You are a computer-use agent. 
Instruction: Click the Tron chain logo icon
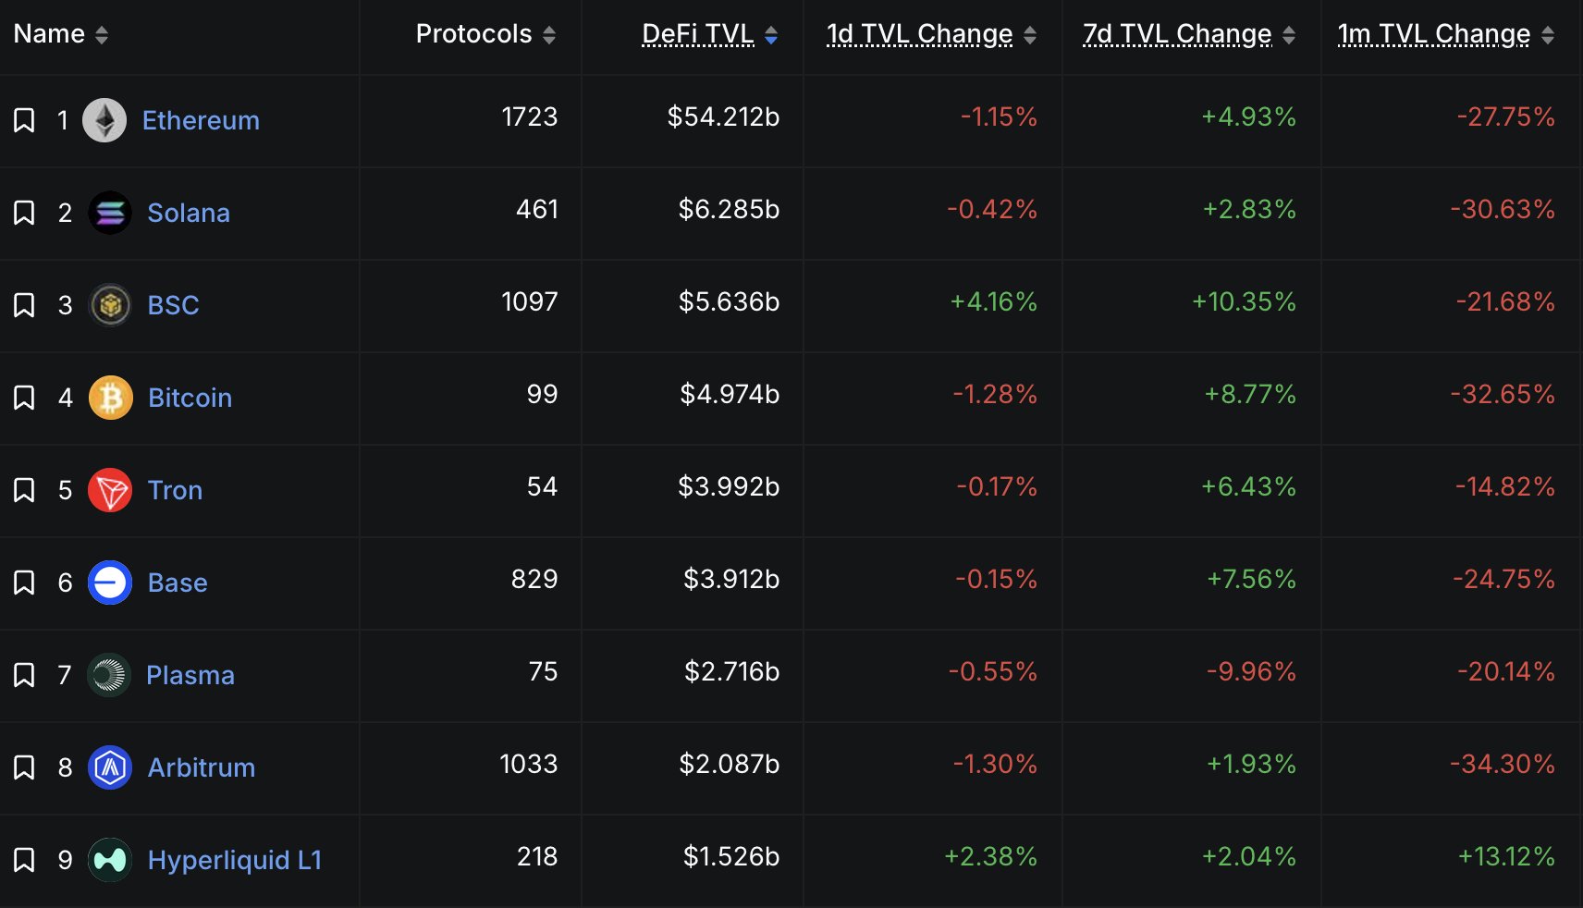pyautogui.click(x=110, y=490)
